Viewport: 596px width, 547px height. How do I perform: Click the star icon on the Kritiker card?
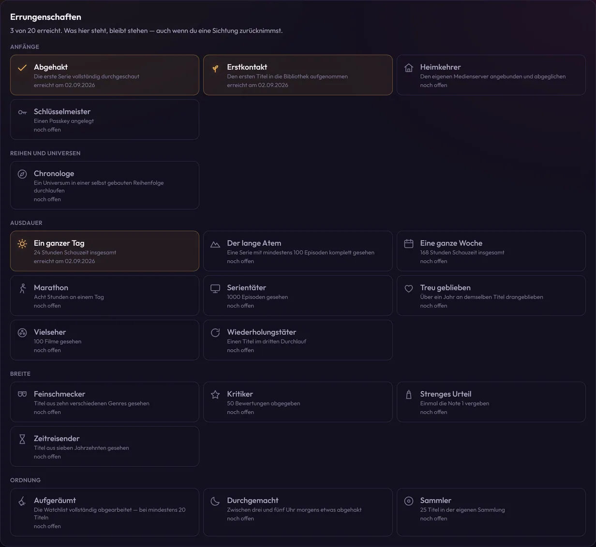(215, 395)
